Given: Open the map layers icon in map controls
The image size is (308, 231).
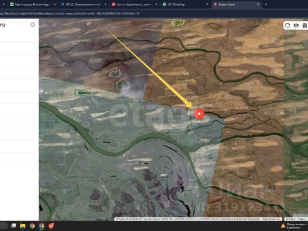Looking at the screenshot, I should 296,26.
